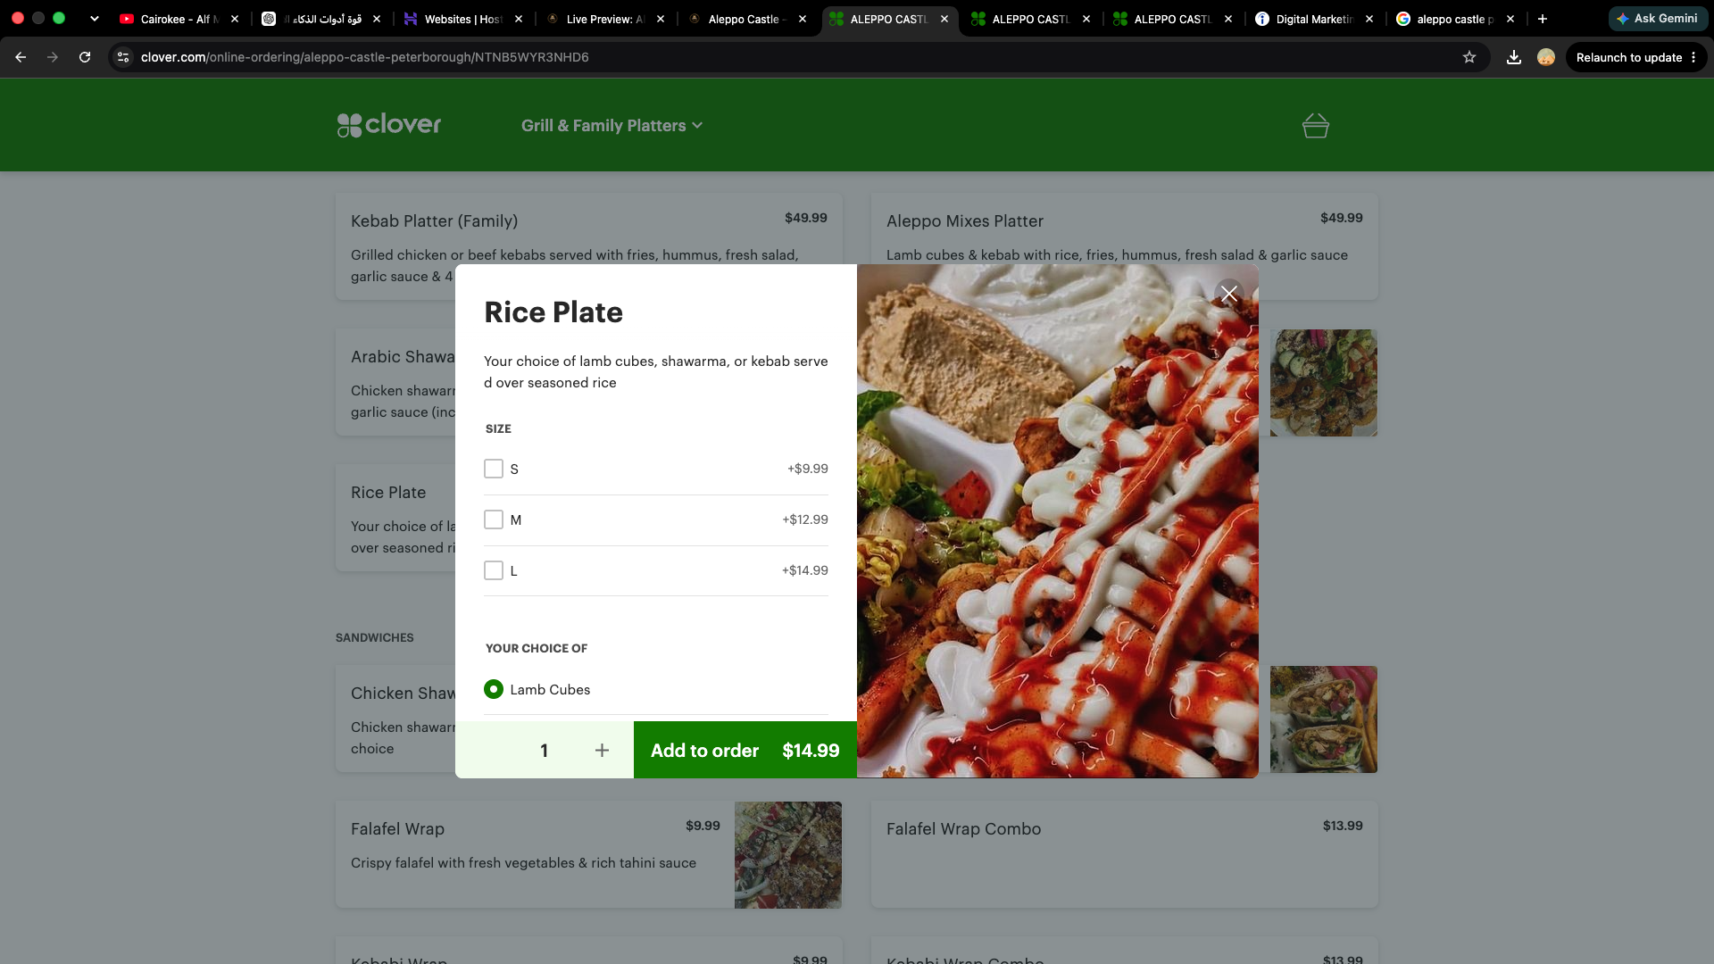
Task: Select the Lamb Cubes radio option
Action: pyautogui.click(x=494, y=689)
